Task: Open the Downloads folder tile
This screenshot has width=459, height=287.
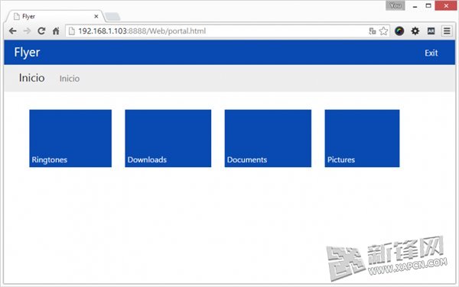Action: click(168, 138)
